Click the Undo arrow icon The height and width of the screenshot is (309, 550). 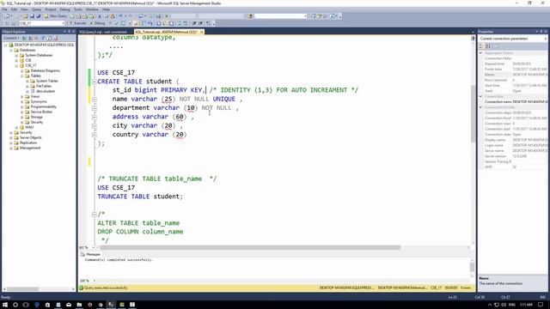[120, 16]
